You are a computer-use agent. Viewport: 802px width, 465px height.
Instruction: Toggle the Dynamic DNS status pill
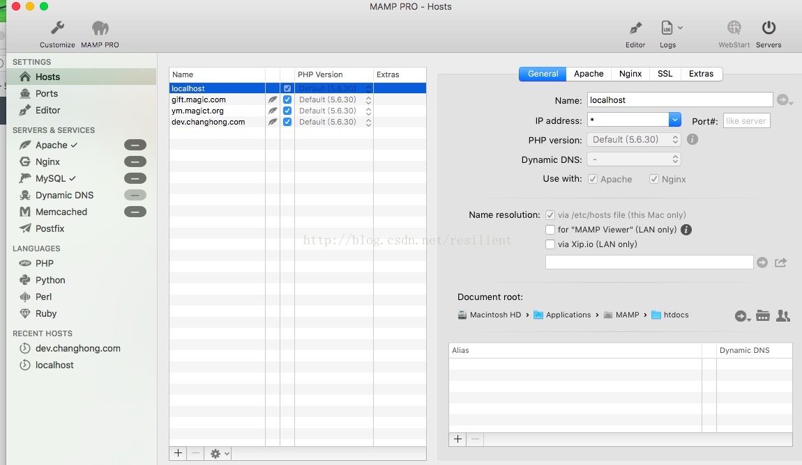click(x=135, y=195)
